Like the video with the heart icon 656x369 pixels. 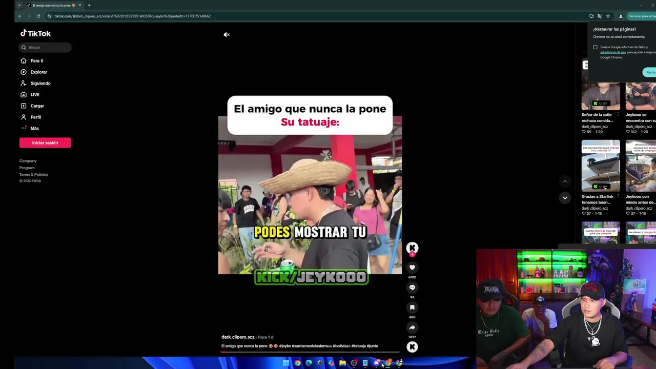pyautogui.click(x=412, y=268)
